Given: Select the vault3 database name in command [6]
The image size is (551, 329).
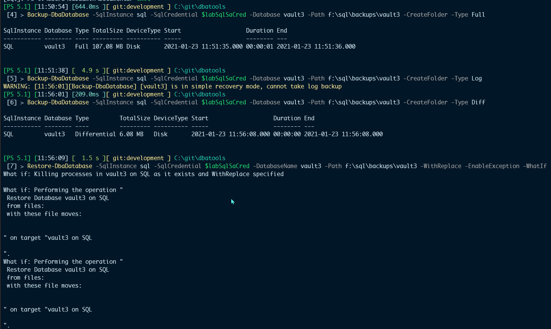Looking at the screenshot, I should (294, 102).
